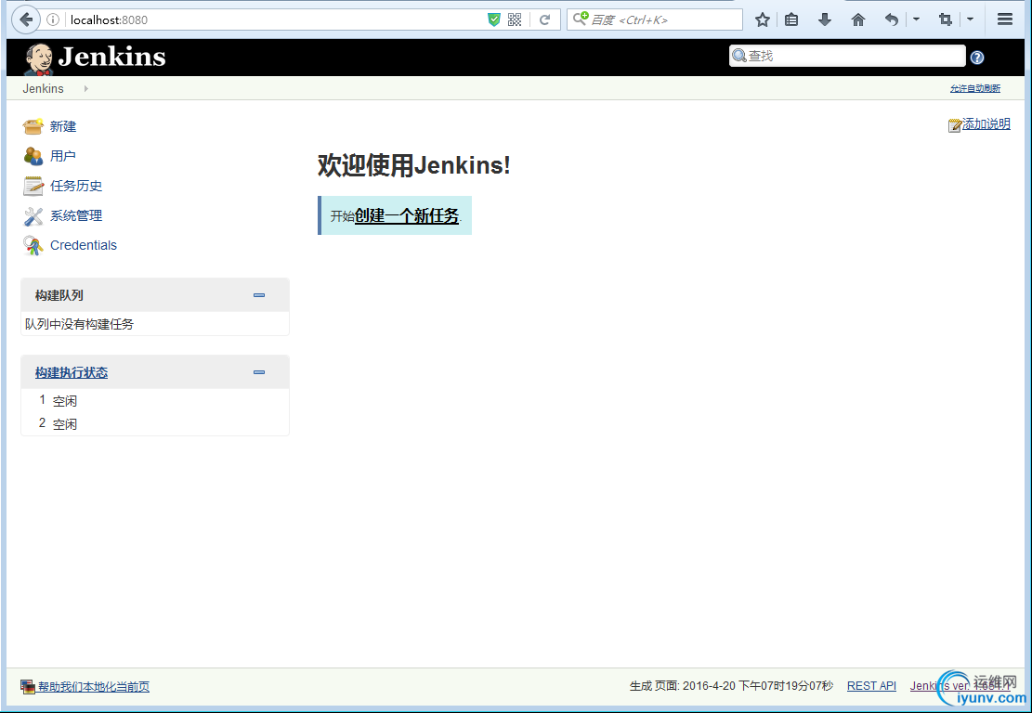Click the crop screenshot toolbar icon
This screenshot has height=713, width=1032.
click(x=946, y=19)
